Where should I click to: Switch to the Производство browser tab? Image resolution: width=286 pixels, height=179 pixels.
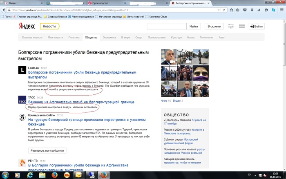coord(107,3)
